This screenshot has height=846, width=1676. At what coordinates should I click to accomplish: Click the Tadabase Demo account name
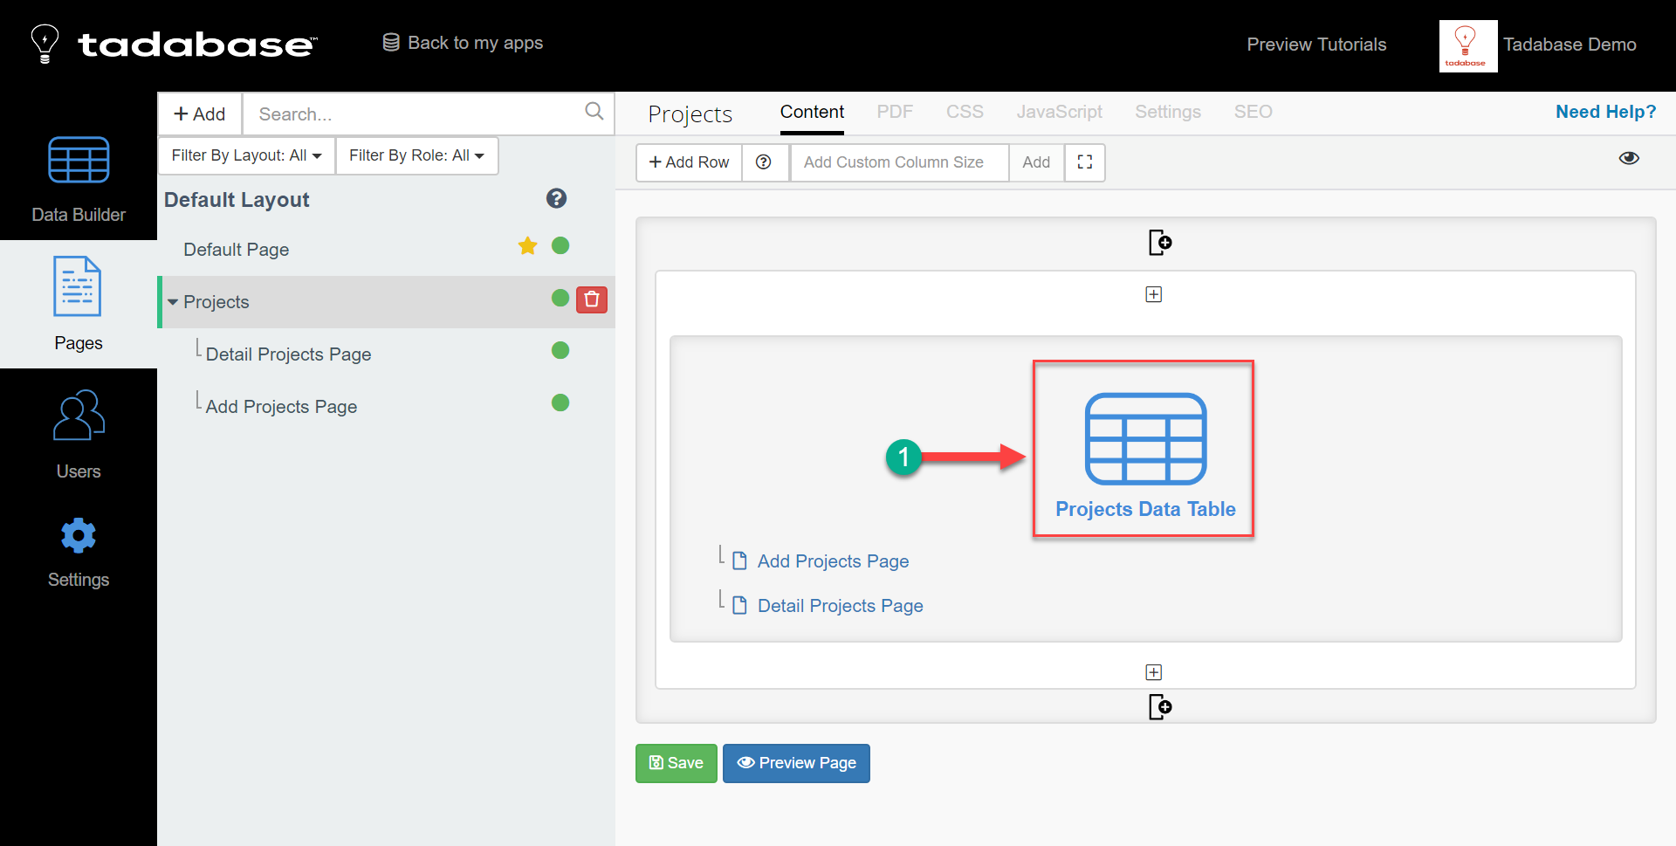pos(1570,45)
